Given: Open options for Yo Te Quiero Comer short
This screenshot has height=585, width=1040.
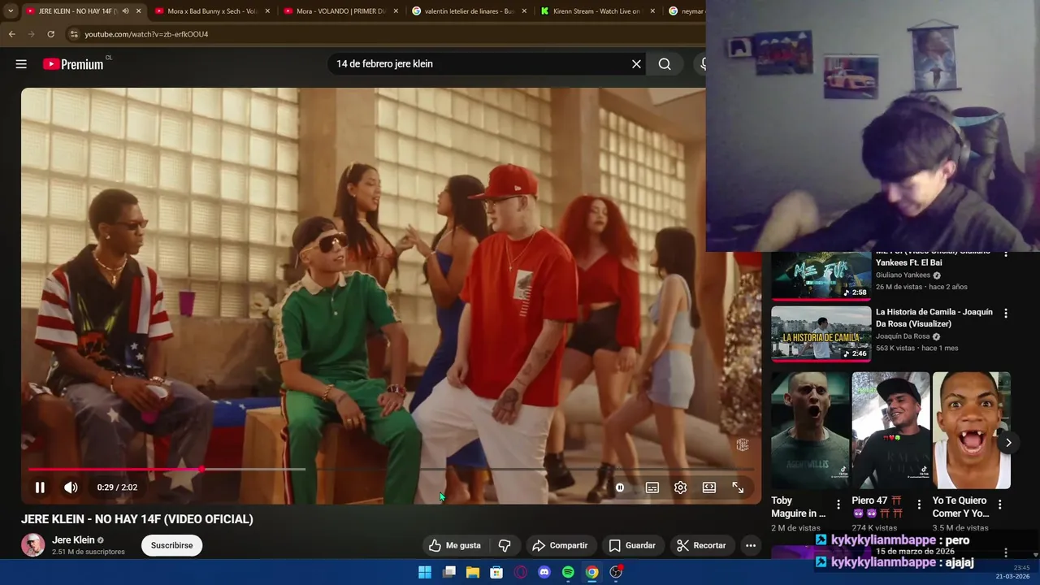Looking at the screenshot, I should coord(1000,505).
